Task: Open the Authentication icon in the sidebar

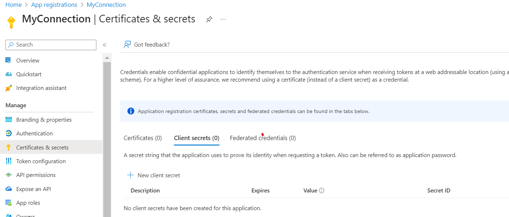Action: 9,134
